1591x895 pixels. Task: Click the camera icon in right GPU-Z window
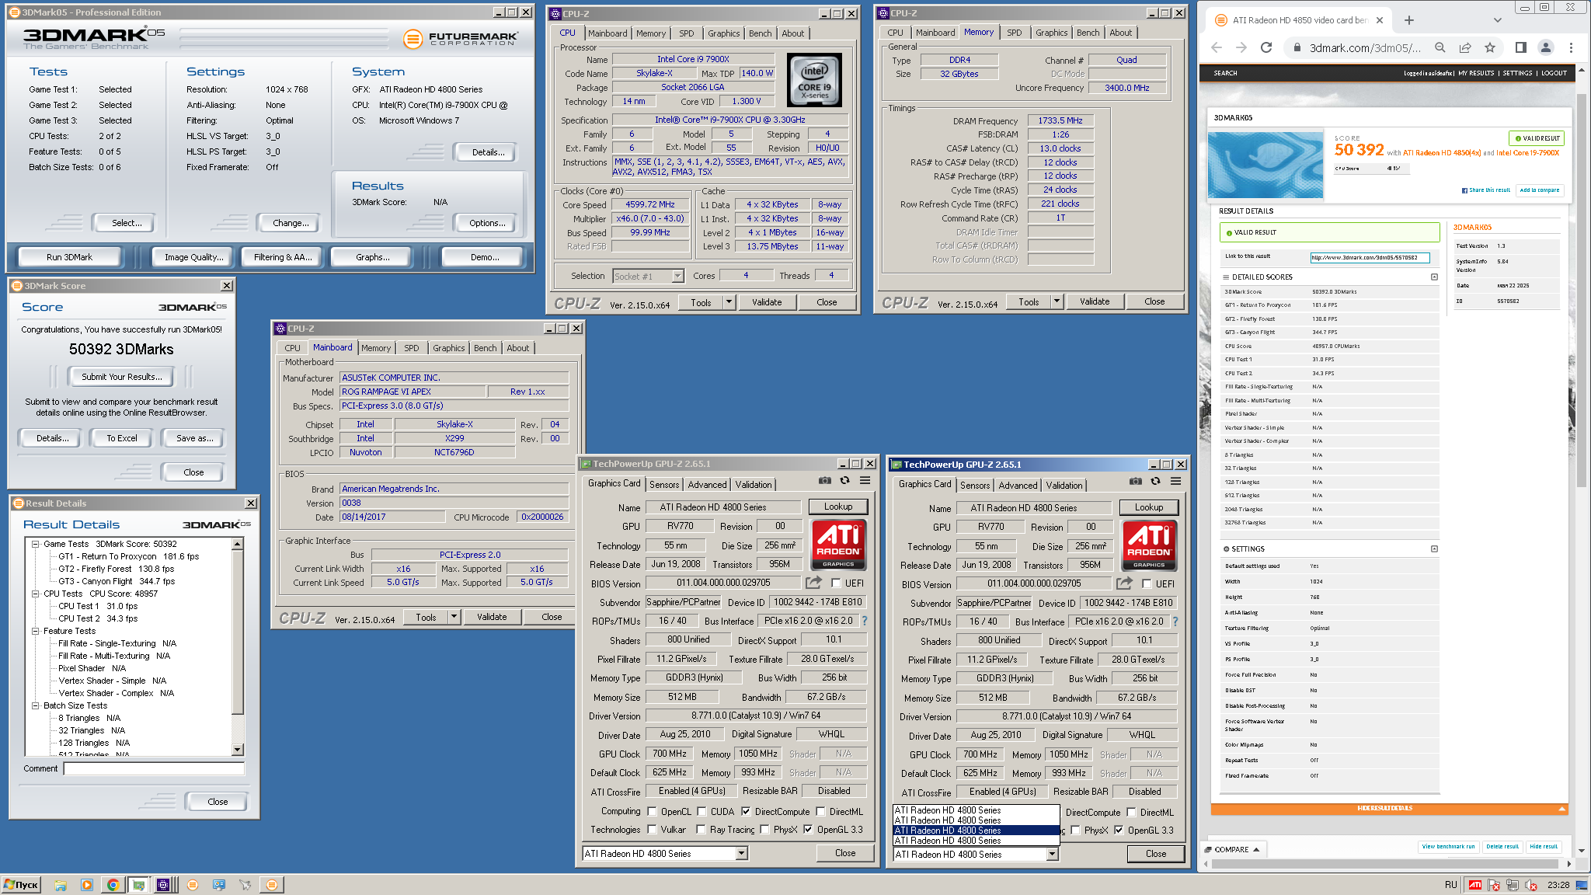pyautogui.click(x=1136, y=482)
